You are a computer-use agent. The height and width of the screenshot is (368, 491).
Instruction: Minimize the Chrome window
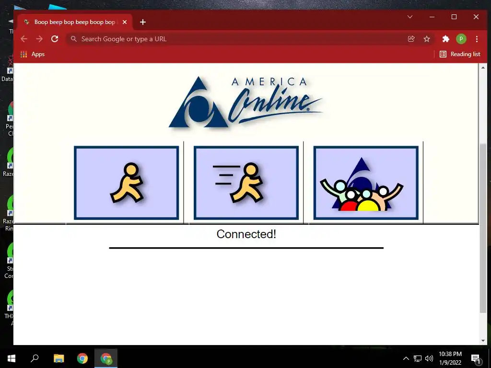click(432, 17)
